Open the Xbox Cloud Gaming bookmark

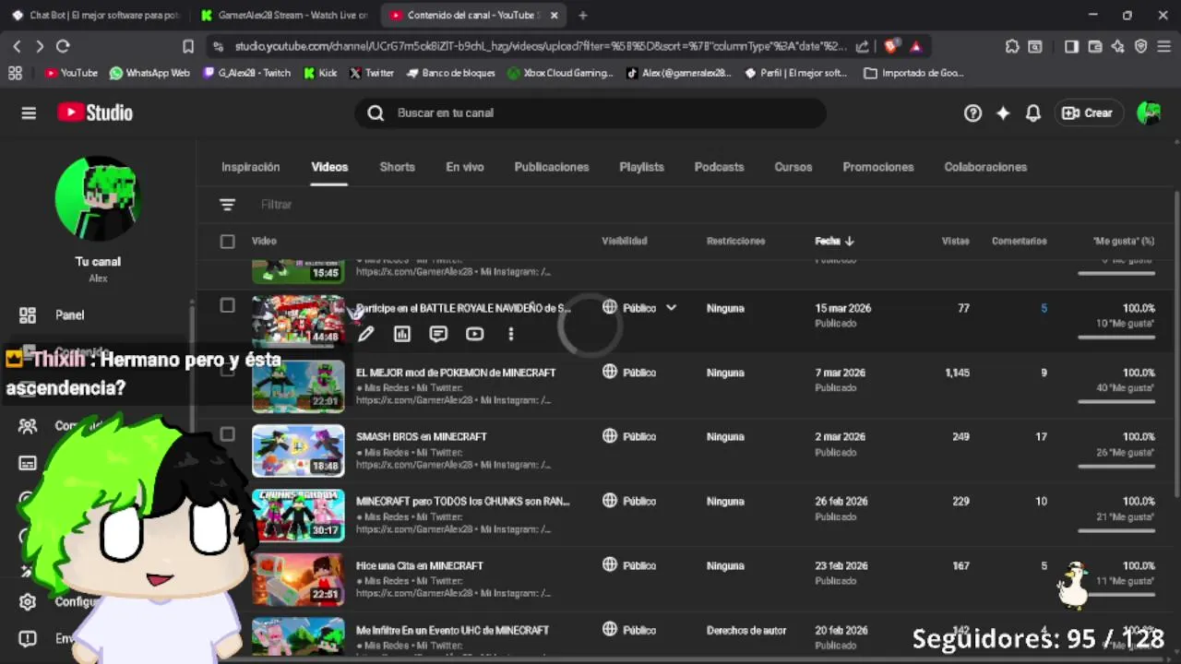click(559, 73)
